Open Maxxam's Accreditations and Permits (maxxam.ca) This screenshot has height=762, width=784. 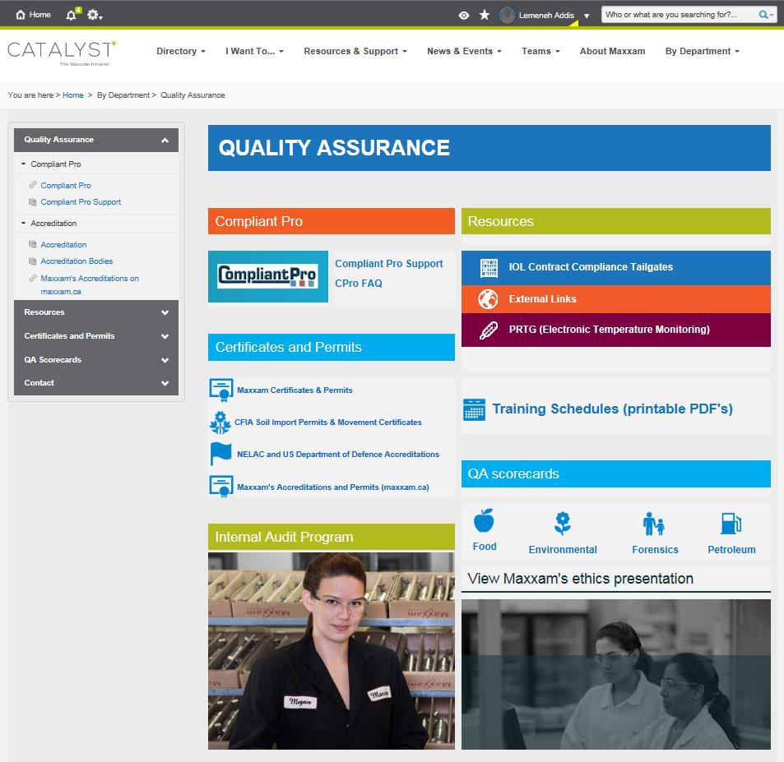(x=333, y=487)
